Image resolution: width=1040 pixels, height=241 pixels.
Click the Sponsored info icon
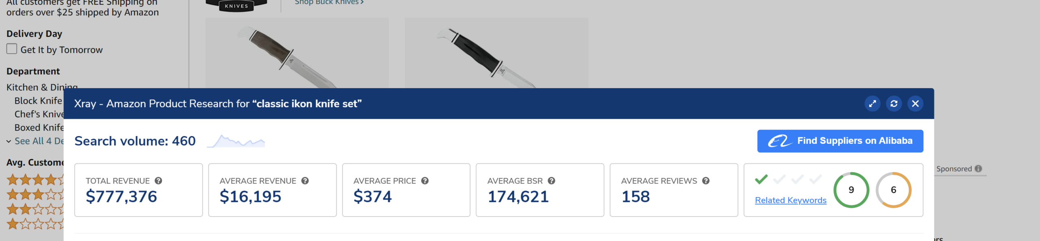(x=978, y=169)
